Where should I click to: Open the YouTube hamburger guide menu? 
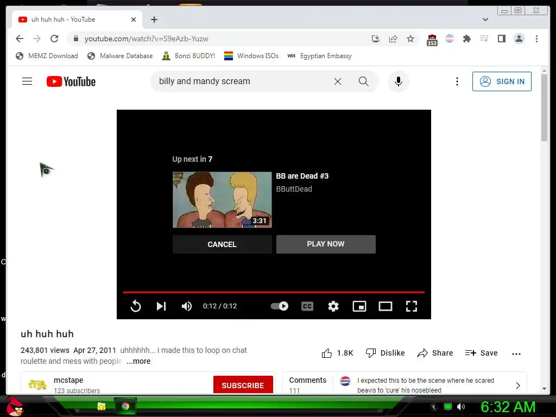coord(27,81)
